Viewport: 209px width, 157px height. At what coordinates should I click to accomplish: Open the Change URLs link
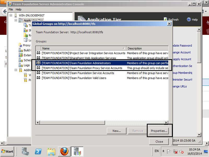180,86
